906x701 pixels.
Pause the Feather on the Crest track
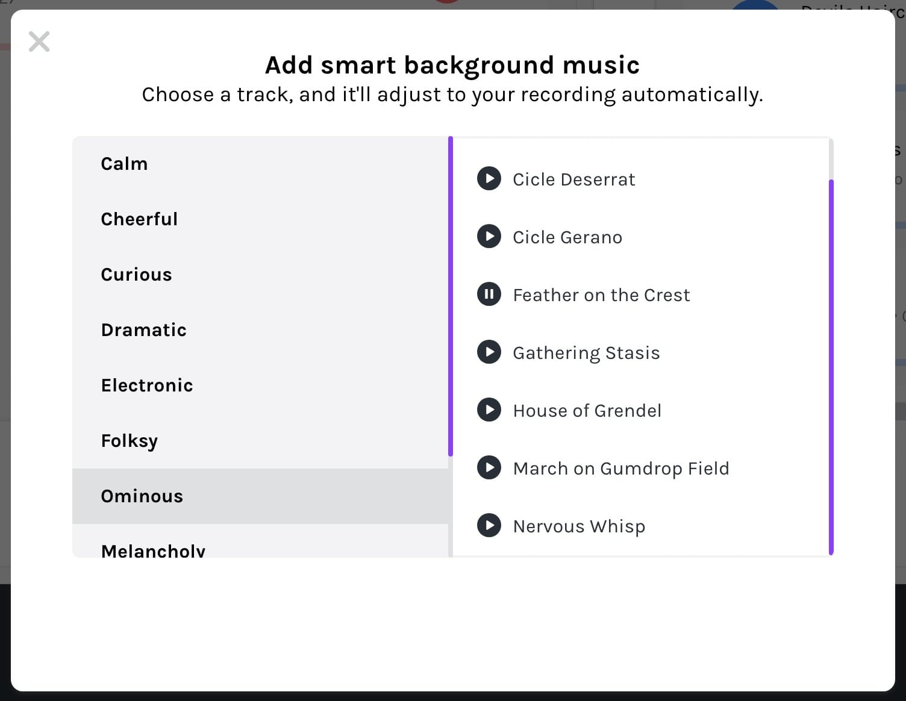coord(489,294)
